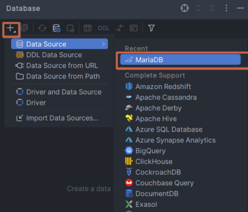
Task: Click the Apache Hive bee icon
Action: (129, 118)
